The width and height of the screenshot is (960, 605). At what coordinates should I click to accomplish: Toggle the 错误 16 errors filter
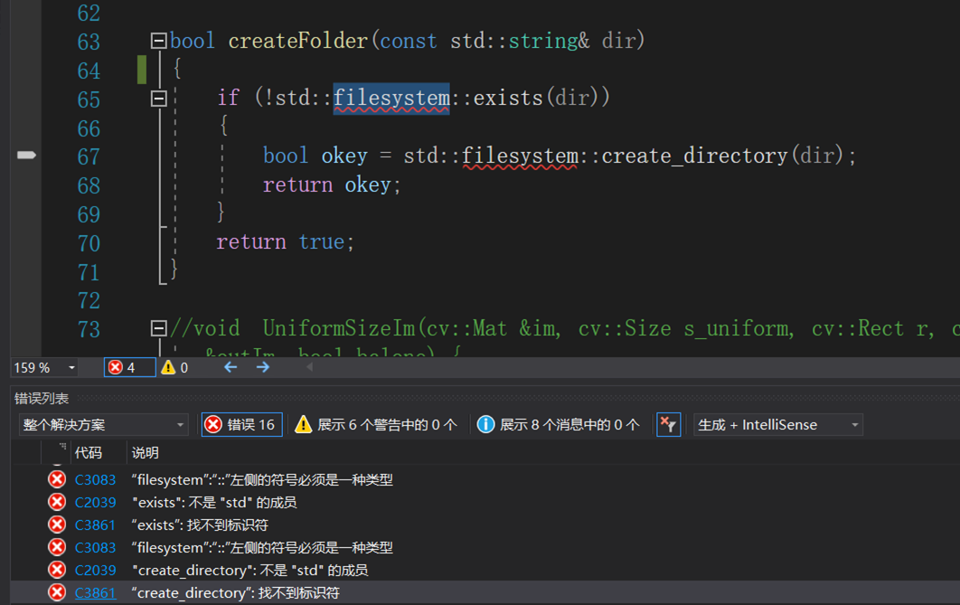[x=241, y=424]
